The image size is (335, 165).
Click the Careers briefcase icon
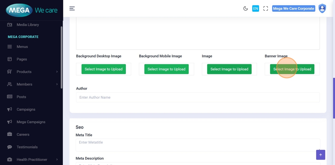pyautogui.click(x=10, y=135)
